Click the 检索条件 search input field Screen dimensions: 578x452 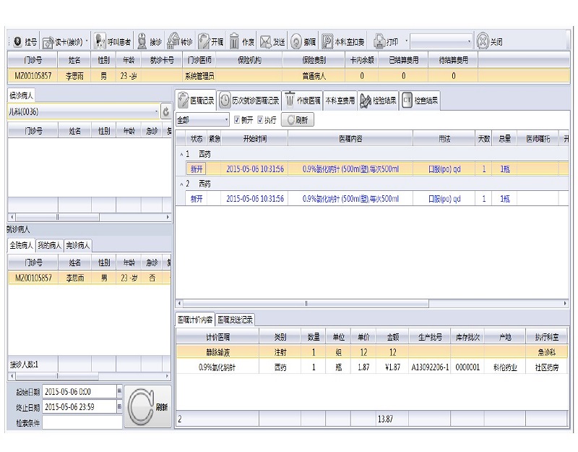point(82,422)
